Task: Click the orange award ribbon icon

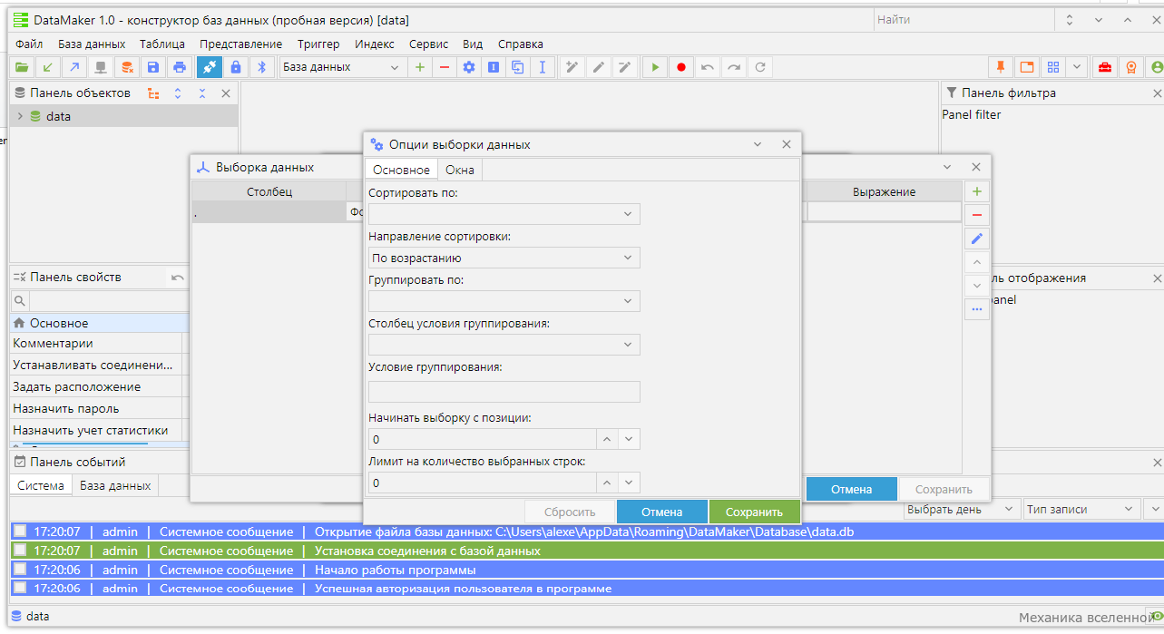Action: [1131, 67]
